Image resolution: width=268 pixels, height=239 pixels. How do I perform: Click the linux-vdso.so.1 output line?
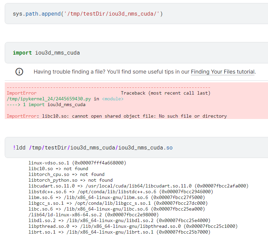point(77,163)
